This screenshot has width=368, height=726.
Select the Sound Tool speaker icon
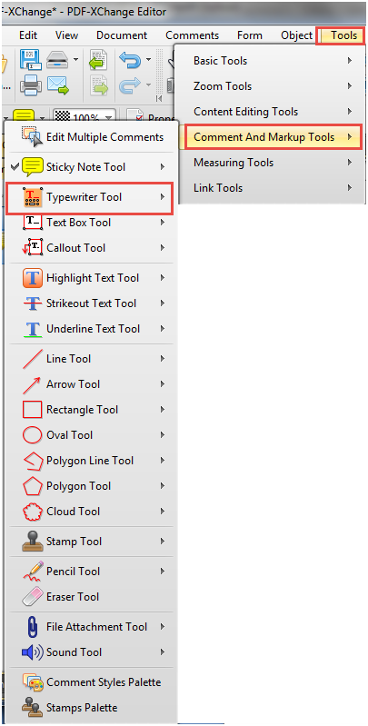tap(33, 652)
